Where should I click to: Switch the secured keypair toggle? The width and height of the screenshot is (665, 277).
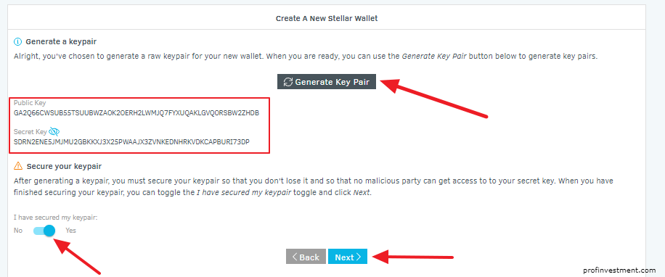click(x=44, y=231)
